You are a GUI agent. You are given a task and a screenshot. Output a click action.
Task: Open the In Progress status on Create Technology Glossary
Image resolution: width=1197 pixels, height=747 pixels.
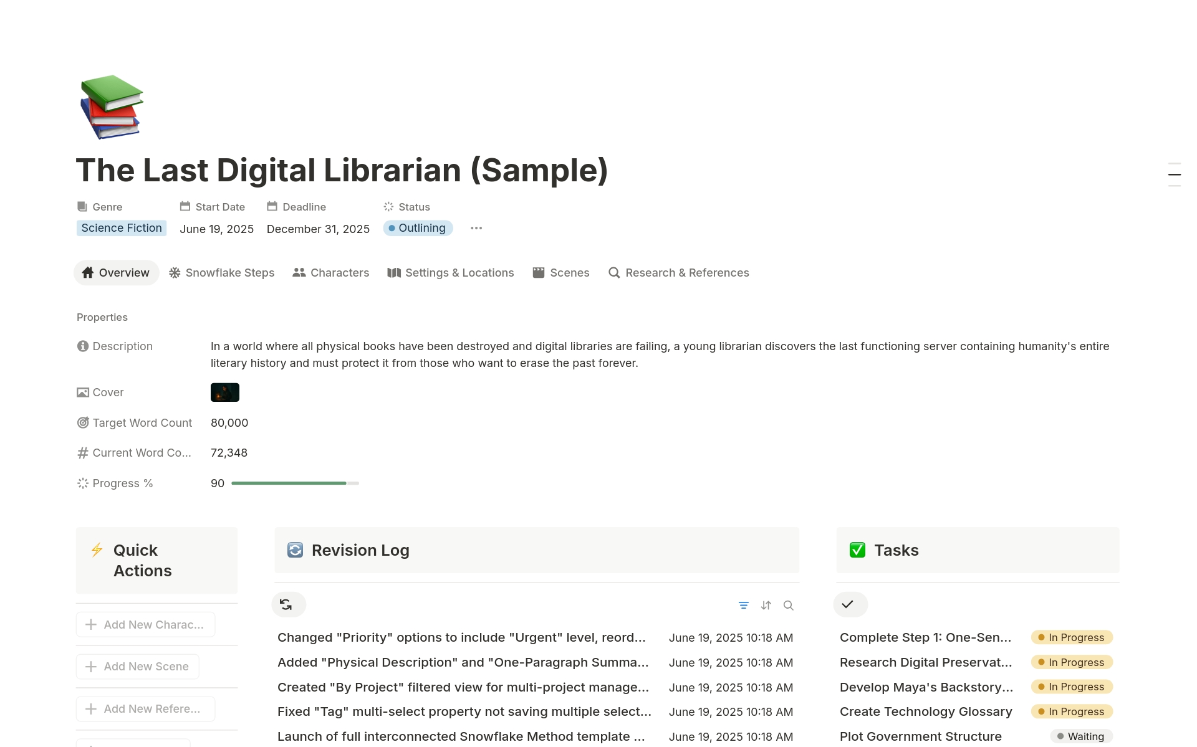click(x=1071, y=711)
